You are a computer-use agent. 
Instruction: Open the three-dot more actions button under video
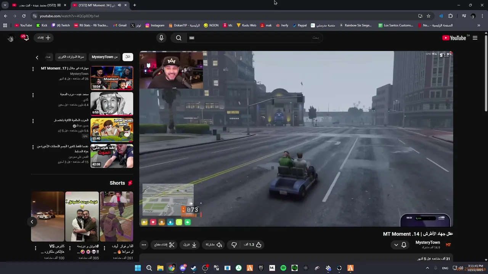[x=144, y=245]
